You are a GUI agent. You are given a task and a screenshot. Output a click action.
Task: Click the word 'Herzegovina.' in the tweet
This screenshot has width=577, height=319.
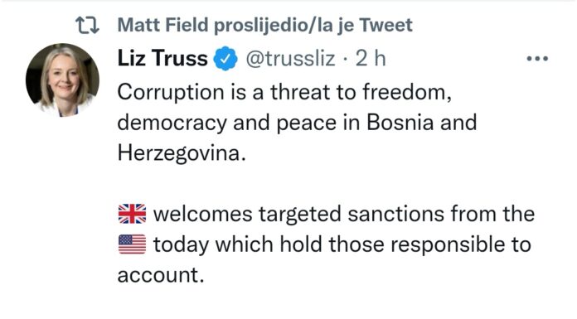[x=182, y=153]
